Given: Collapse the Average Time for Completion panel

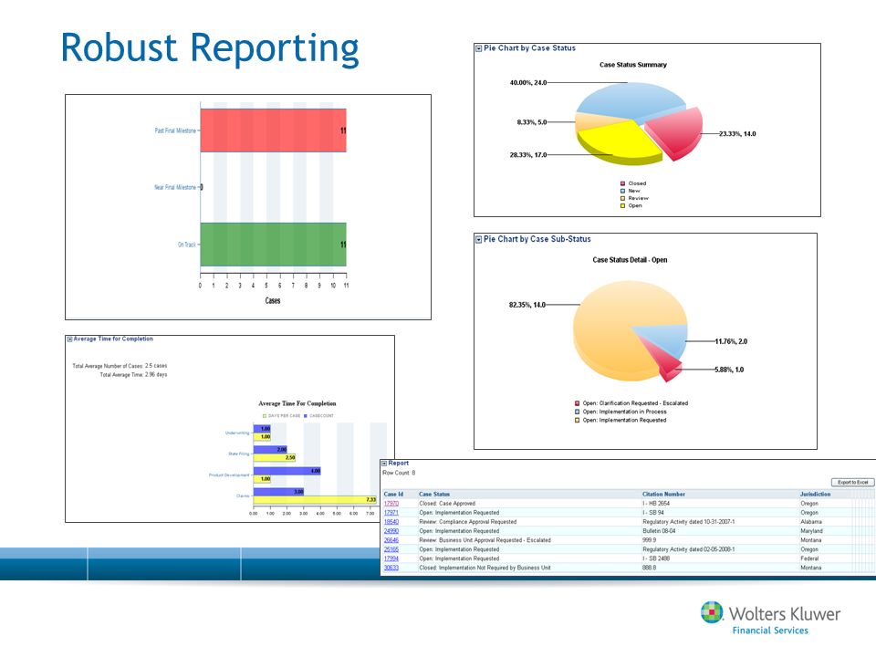Looking at the screenshot, I should [x=69, y=339].
